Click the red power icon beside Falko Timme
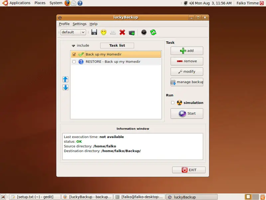Image resolution: width=266 pixels, height=200 pixels. [262, 3]
